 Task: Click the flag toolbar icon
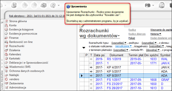14,5
